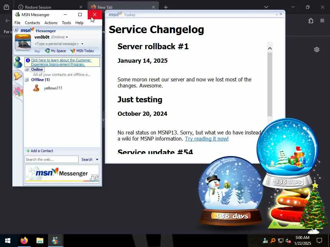Minimize the MSN Today window
Image resolution: width=330 pixels, height=247 pixels.
coord(277,14)
